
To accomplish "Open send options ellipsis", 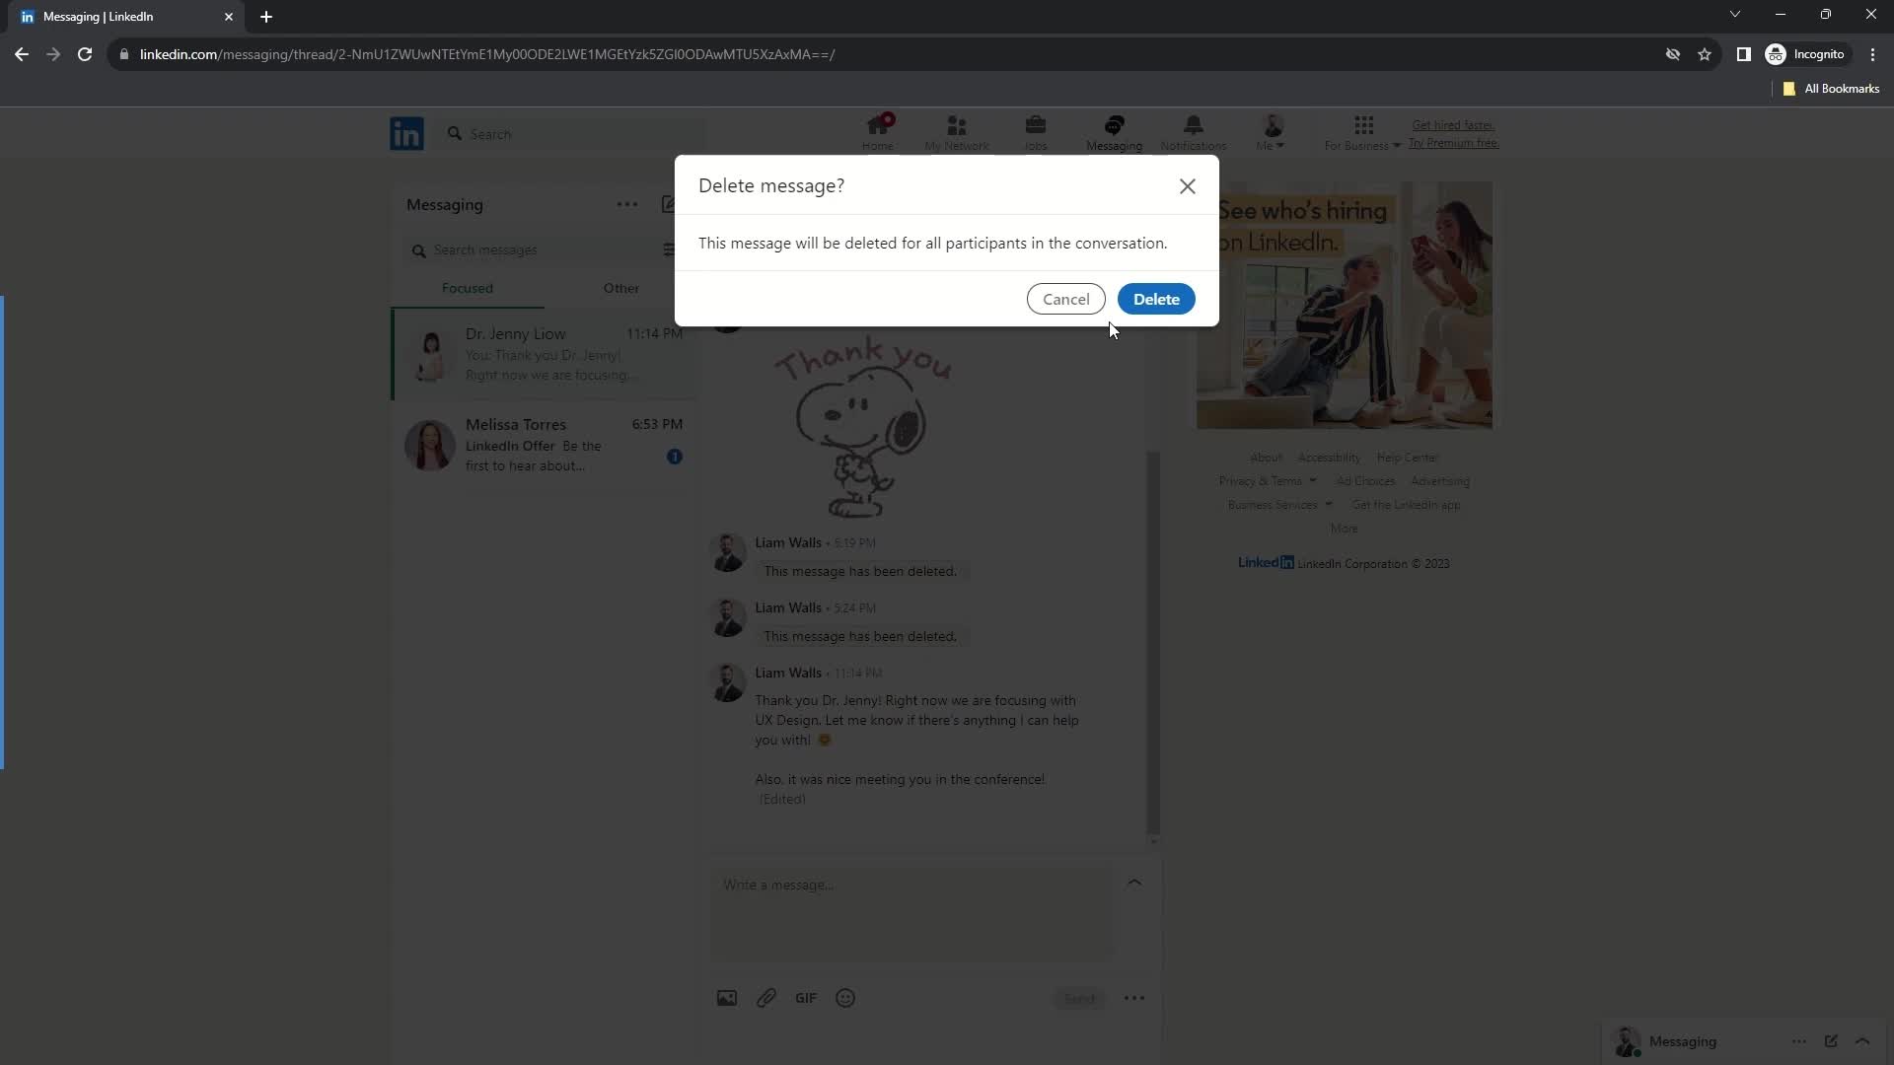I will point(1134,998).
